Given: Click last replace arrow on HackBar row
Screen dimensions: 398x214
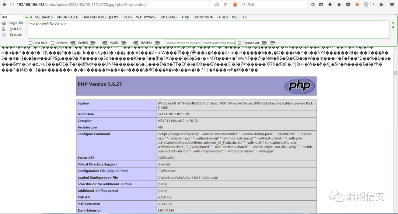Looking at the screenshot, I should [273, 43].
